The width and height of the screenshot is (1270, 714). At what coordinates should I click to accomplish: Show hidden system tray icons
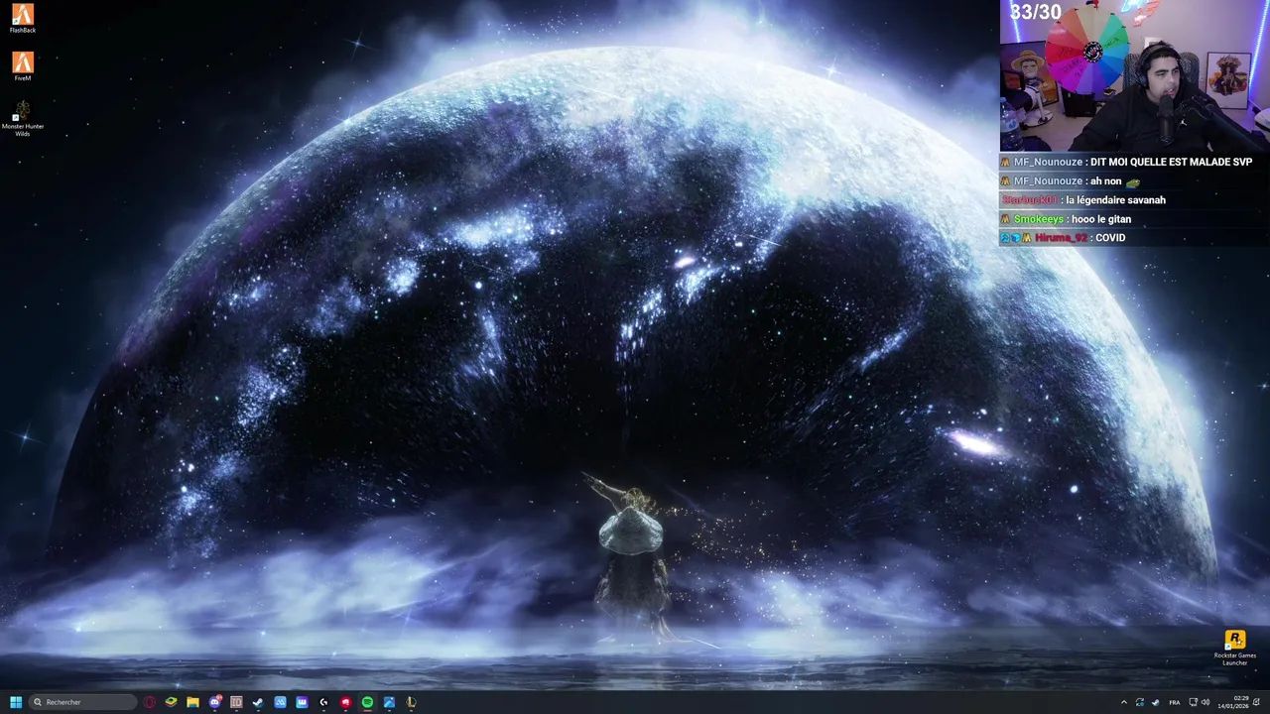tap(1124, 702)
